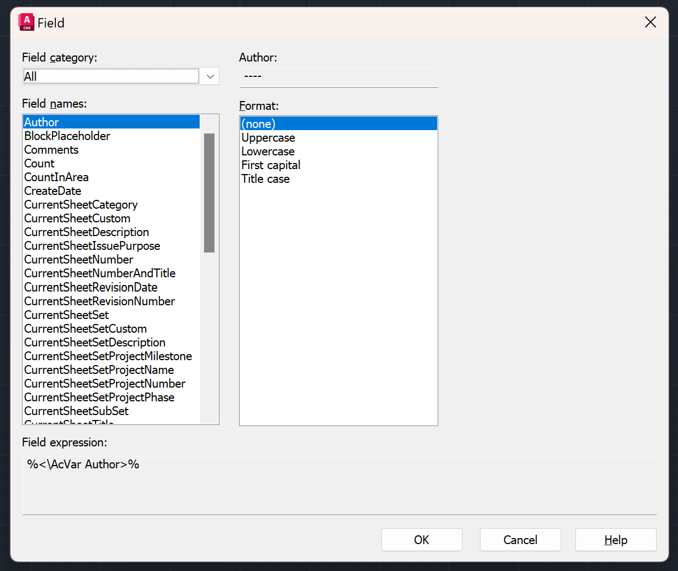Select the Count field name
Image resolution: width=678 pixels, height=571 pixels.
39,163
